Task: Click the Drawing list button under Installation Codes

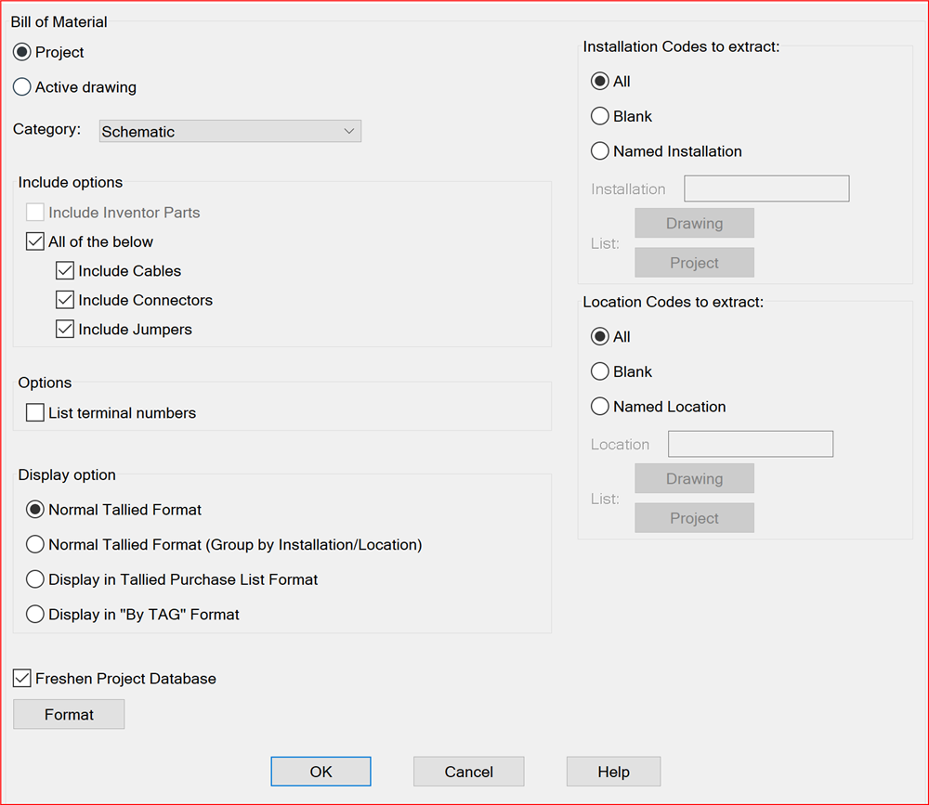Action: point(694,223)
